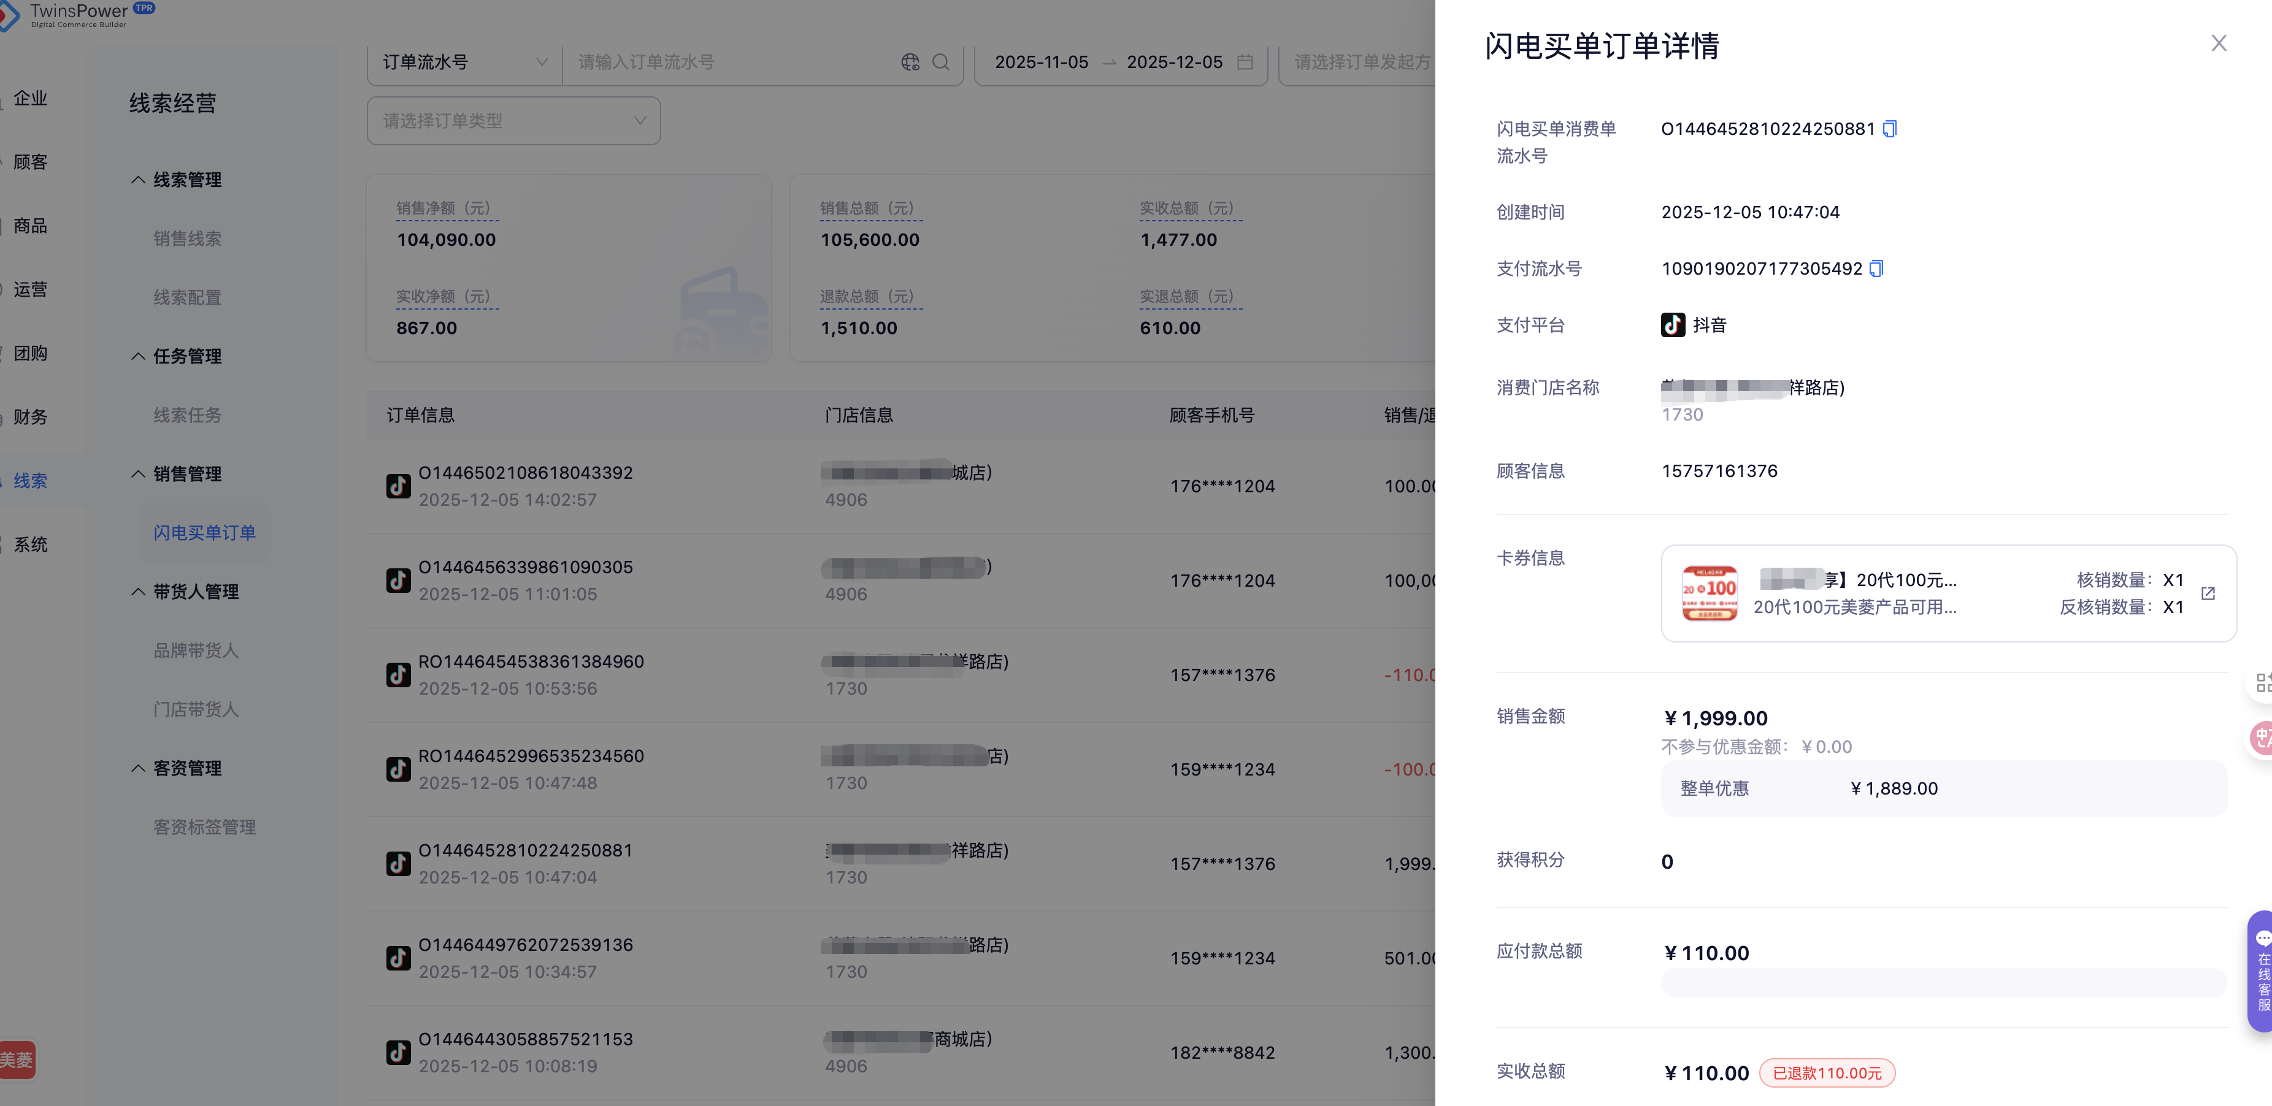Open order O1446443058857521153 row
Screen dimensions: 2272x1106
pyautogui.click(x=526, y=1040)
